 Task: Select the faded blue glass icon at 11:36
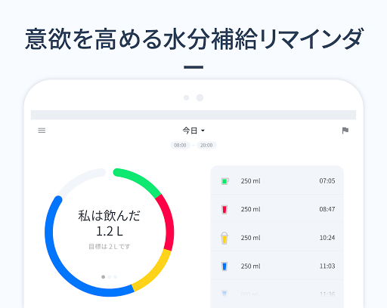pyautogui.click(x=224, y=294)
